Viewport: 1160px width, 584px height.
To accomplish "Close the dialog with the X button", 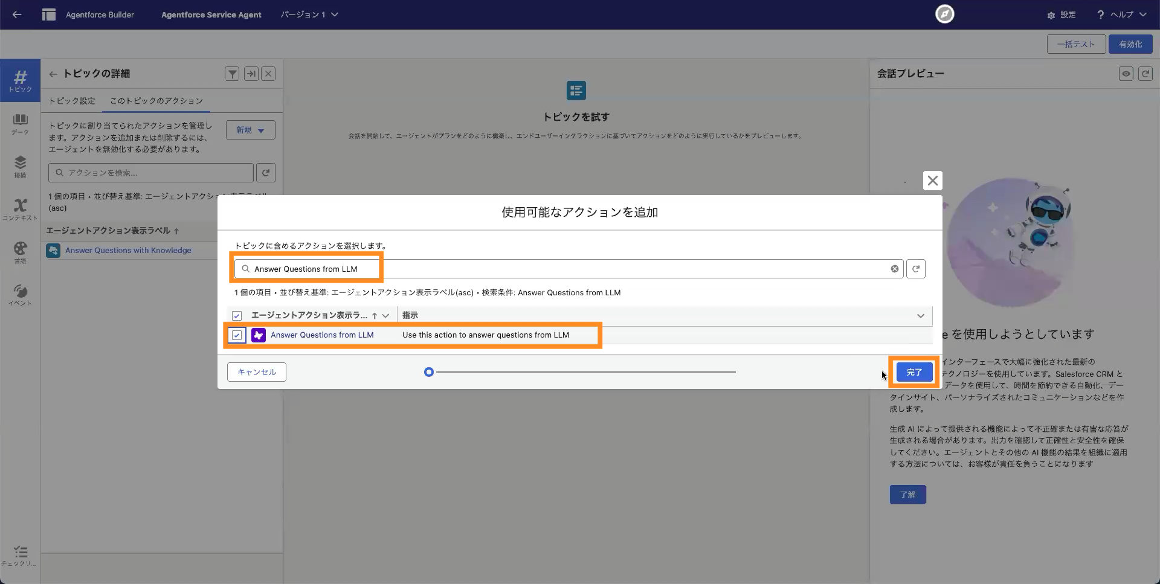I will pyautogui.click(x=933, y=181).
